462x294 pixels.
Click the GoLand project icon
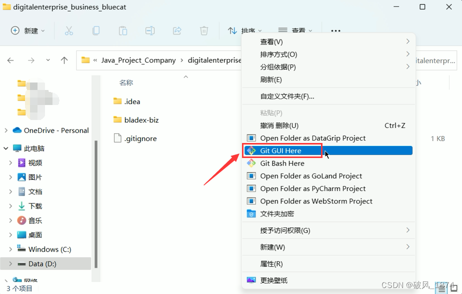point(251,176)
